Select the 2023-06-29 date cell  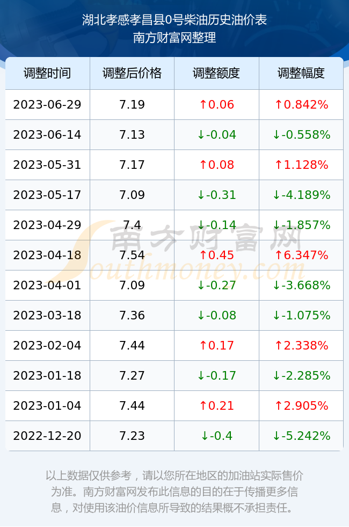(x=47, y=104)
